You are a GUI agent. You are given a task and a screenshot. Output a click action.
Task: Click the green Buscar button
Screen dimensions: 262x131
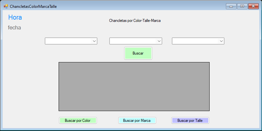pyautogui.click(x=138, y=53)
